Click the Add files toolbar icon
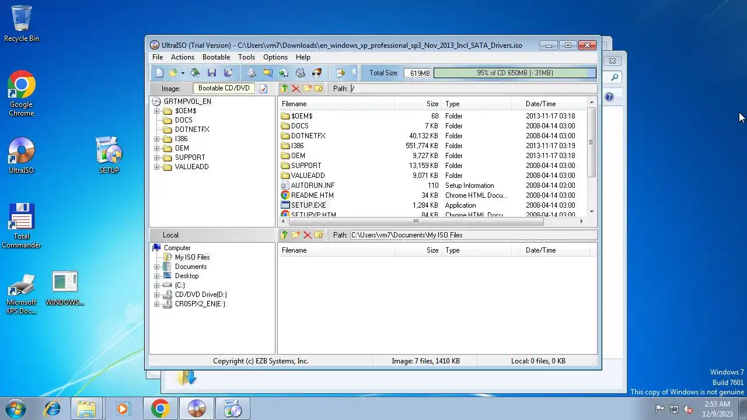The width and height of the screenshot is (747, 420). [340, 73]
